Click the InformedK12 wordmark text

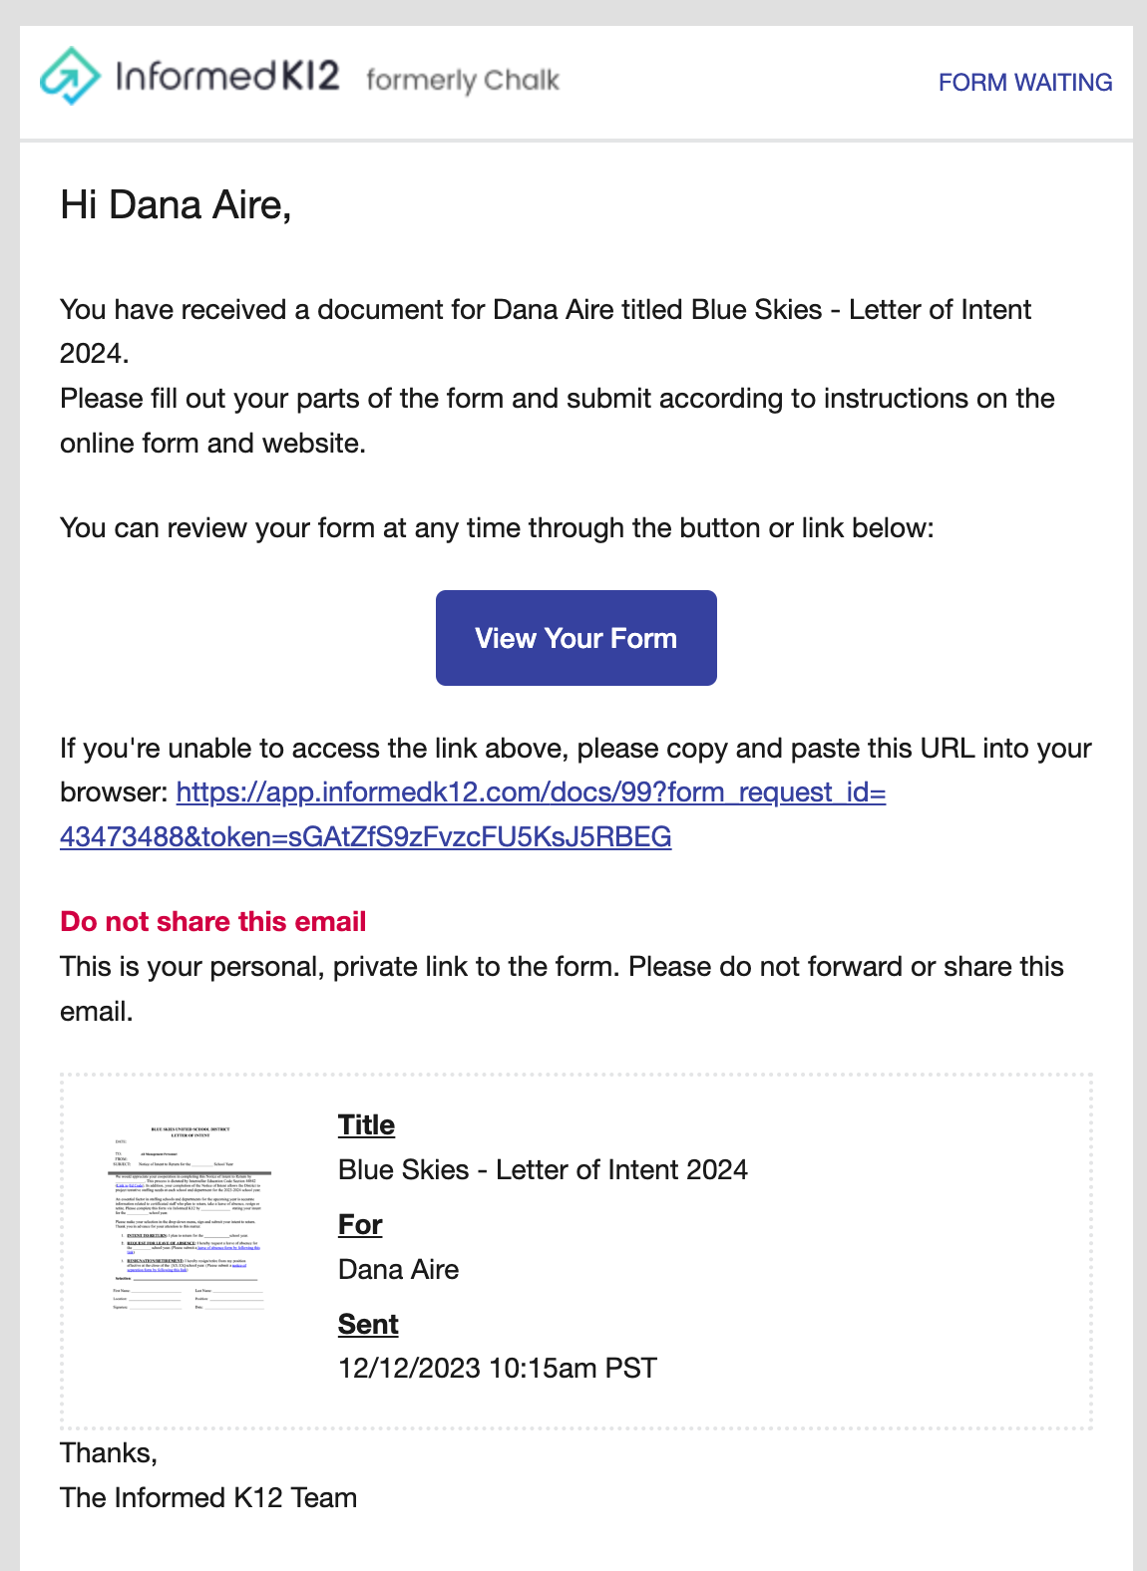tap(227, 77)
